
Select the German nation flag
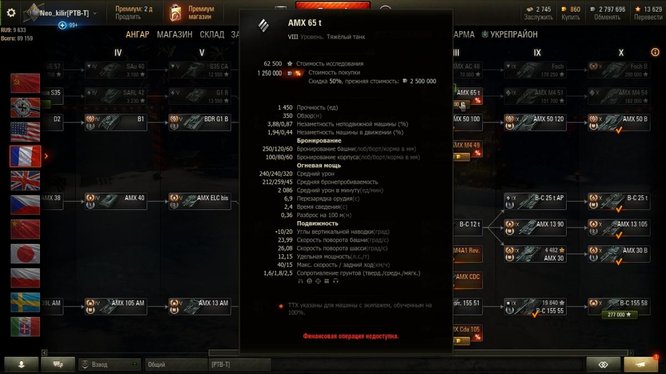tap(25, 107)
